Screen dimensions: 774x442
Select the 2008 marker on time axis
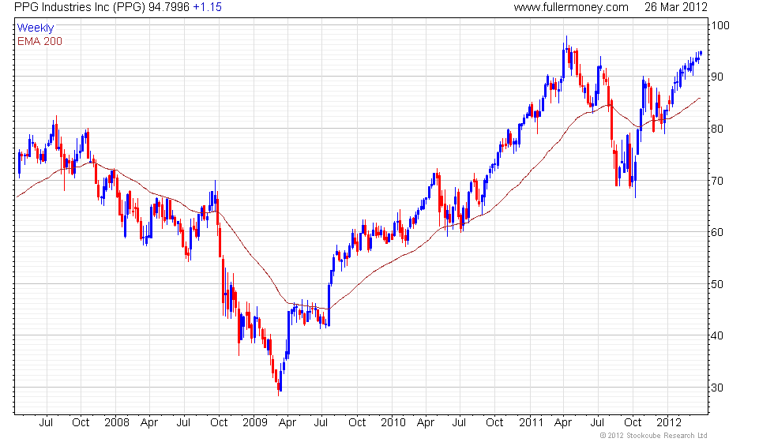[116, 422]
